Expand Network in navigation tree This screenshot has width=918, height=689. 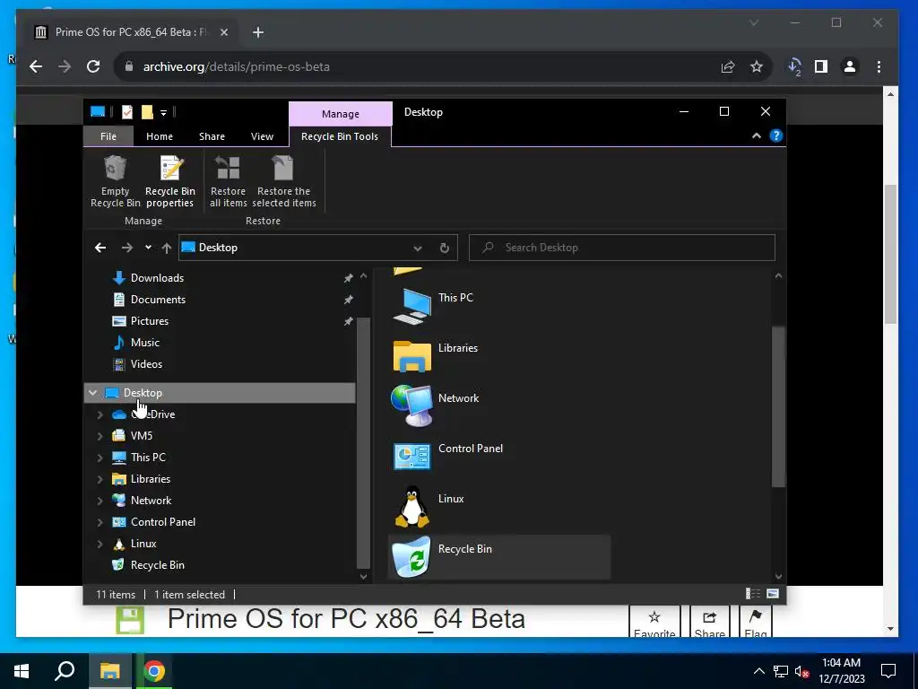click(100, 501)
